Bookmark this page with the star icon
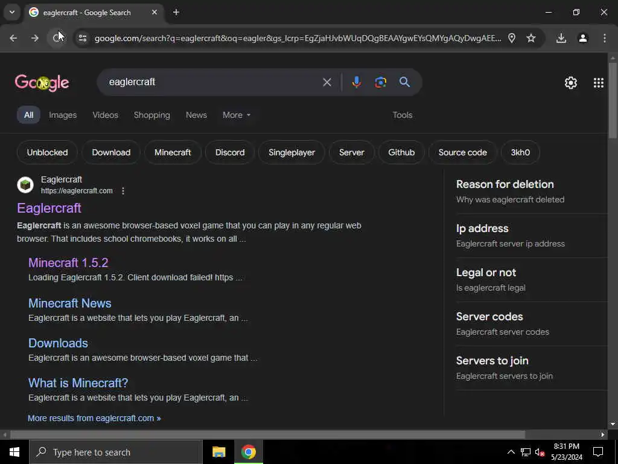The height and width of the screenshot is (464, 618). 531,38
